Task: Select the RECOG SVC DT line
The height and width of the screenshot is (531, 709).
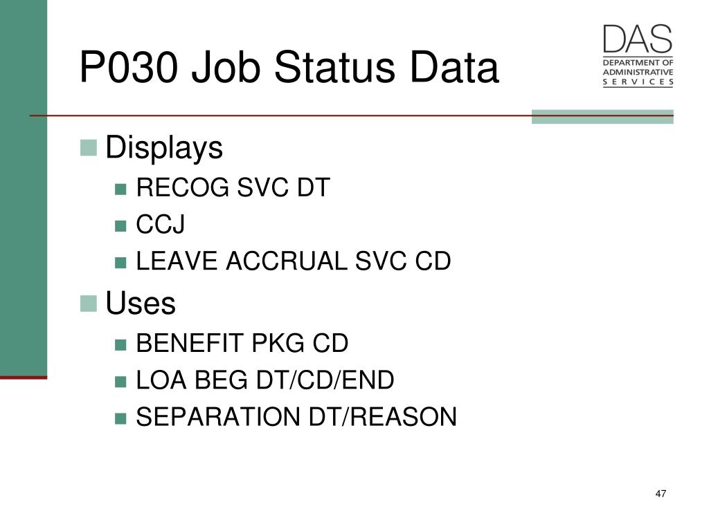Action: coord(233,187)
